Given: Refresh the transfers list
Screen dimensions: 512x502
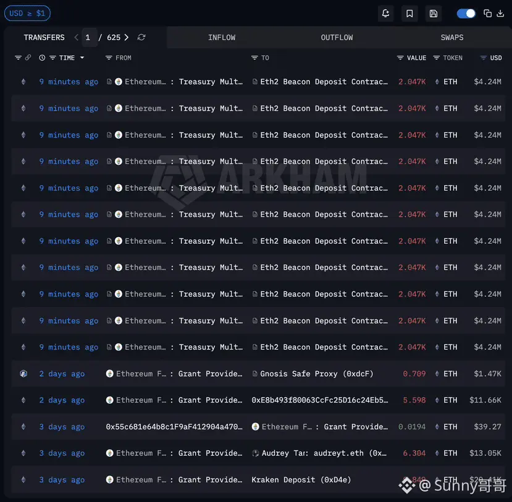Looking at the screenshot, I should coord(141,38).
